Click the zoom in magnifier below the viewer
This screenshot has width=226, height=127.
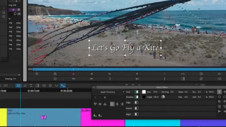(55, 74)
